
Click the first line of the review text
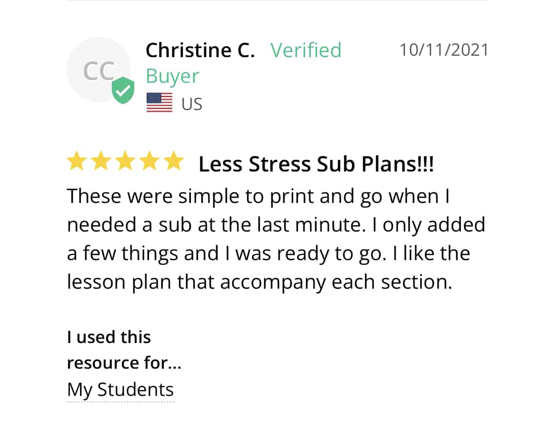coord(259,196)
